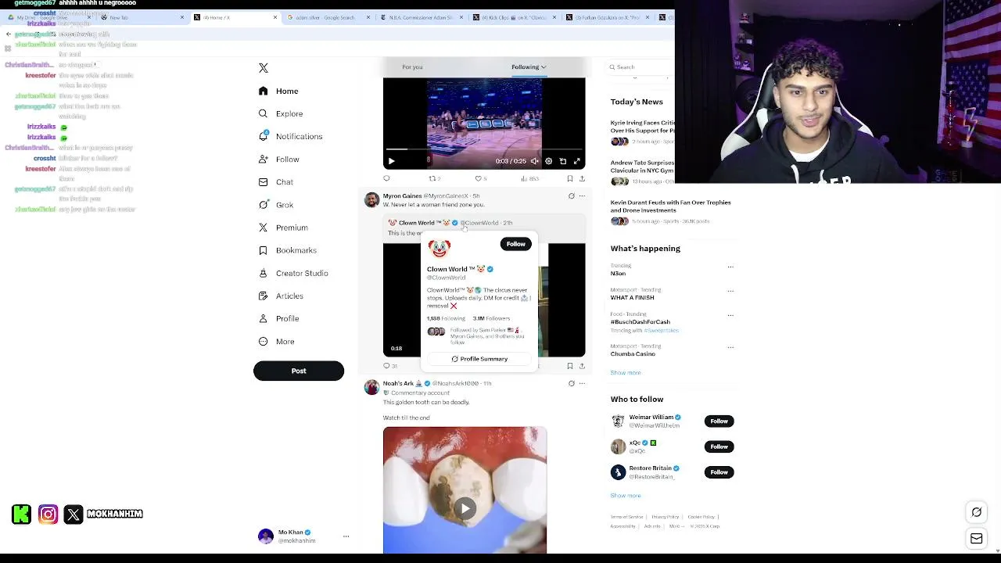The image size is (1001, 563).
Task: Click the Search field on X
Action: (x=641, y=67)
